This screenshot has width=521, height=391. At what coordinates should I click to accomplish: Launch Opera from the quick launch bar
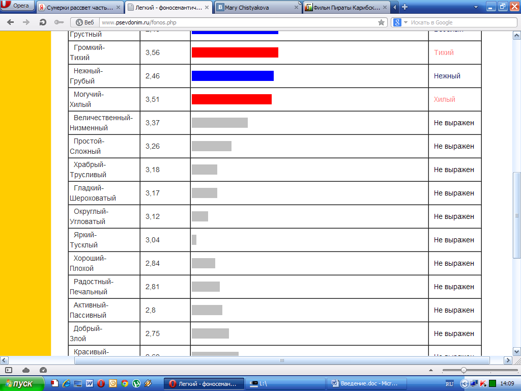(x=101, y=383)
